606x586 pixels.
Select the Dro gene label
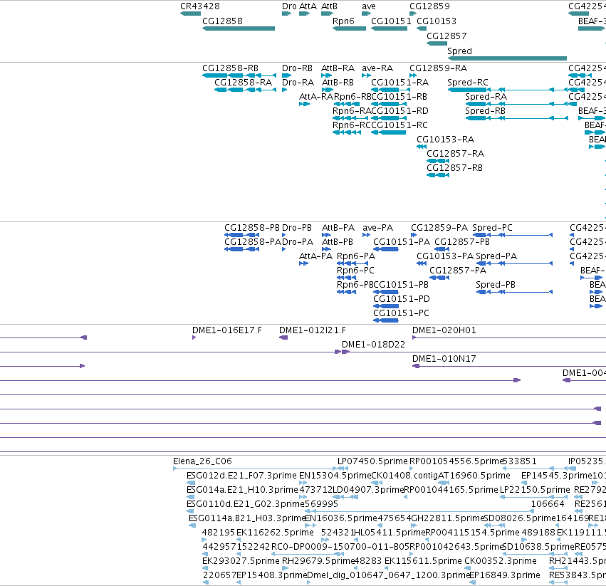[x=289, y=6]
